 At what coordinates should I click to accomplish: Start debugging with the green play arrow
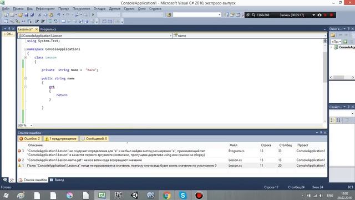coord(93,15)
